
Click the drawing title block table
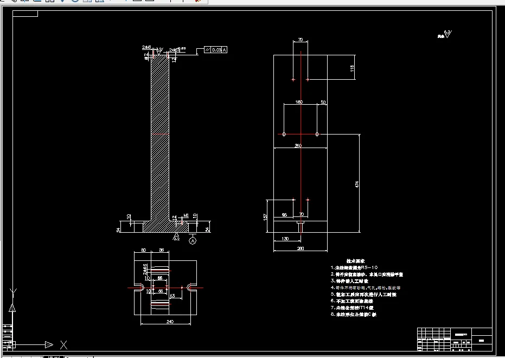[x=455, y=340]
